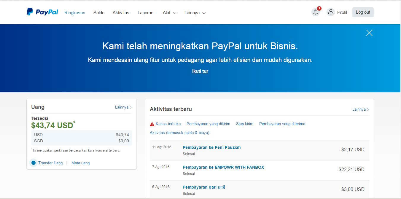Click the USD balance row
The image size is (401, 199).
pos(82,135)
